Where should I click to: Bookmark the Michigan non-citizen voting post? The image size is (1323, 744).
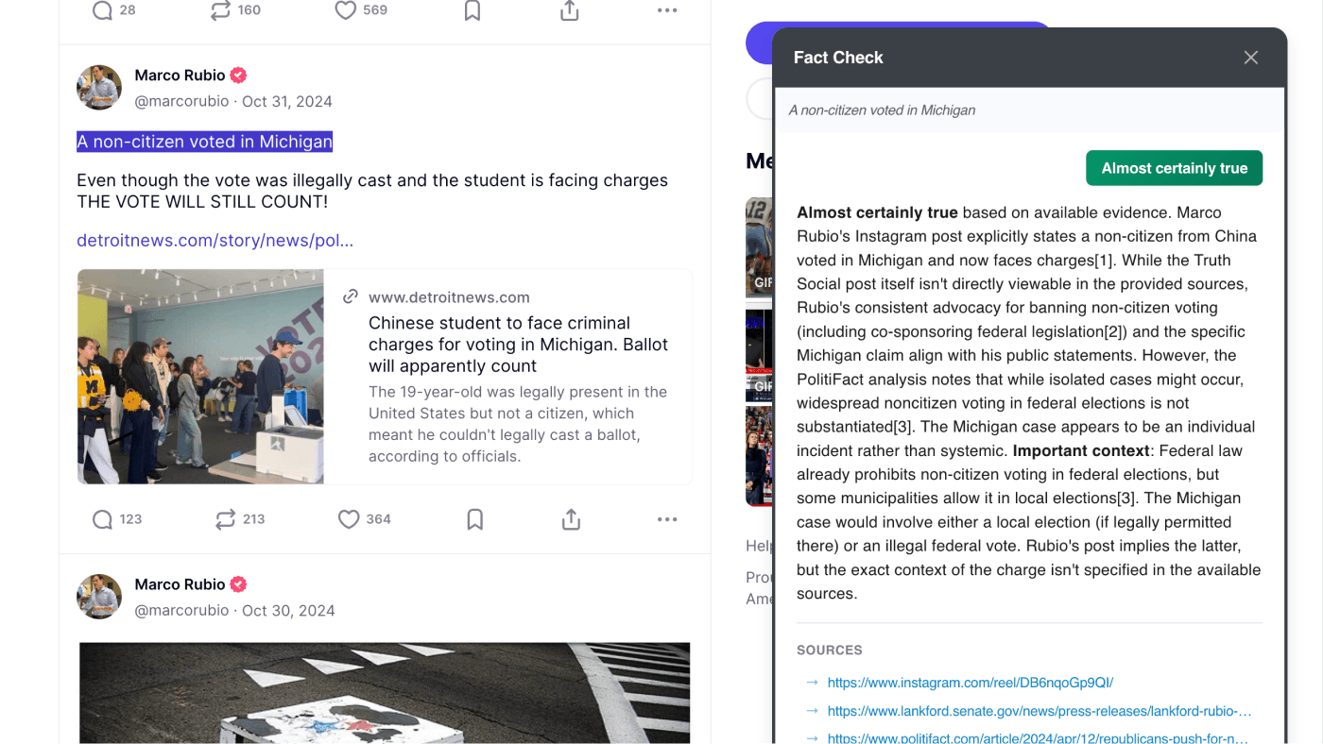[474, 519]
